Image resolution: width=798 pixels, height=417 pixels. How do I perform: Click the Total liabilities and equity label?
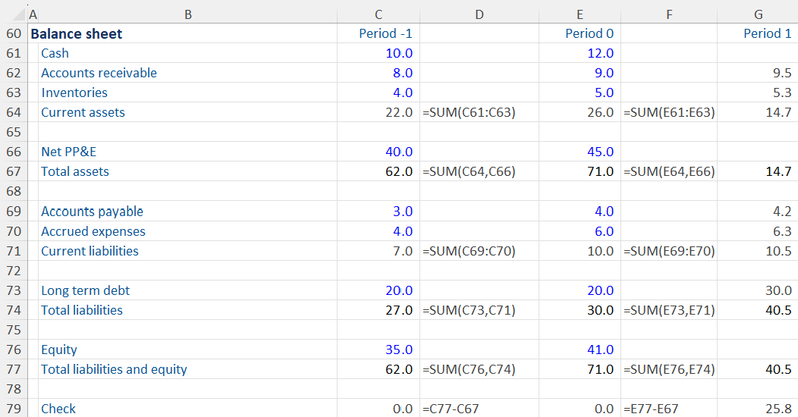(114, 369)
